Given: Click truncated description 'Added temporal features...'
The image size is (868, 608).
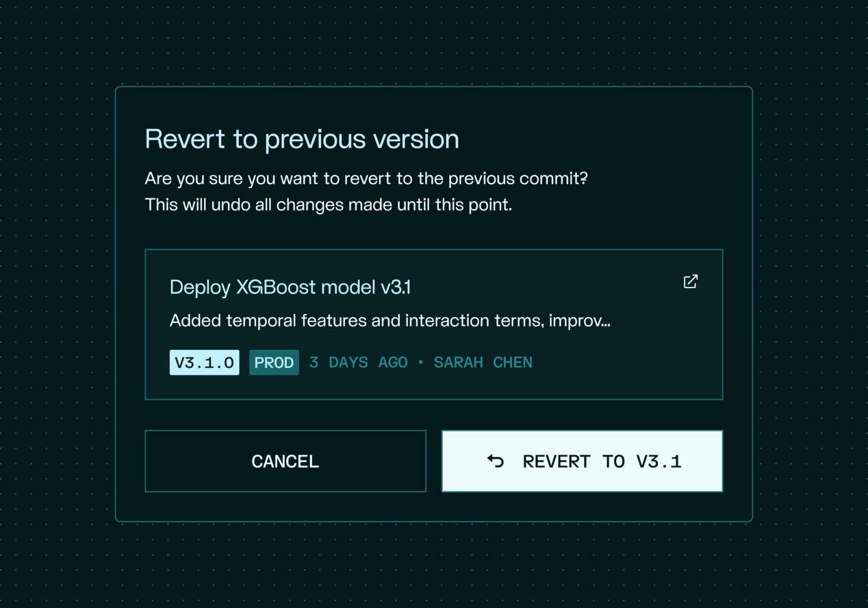Looking at the screenshot, I should (390, 321).
